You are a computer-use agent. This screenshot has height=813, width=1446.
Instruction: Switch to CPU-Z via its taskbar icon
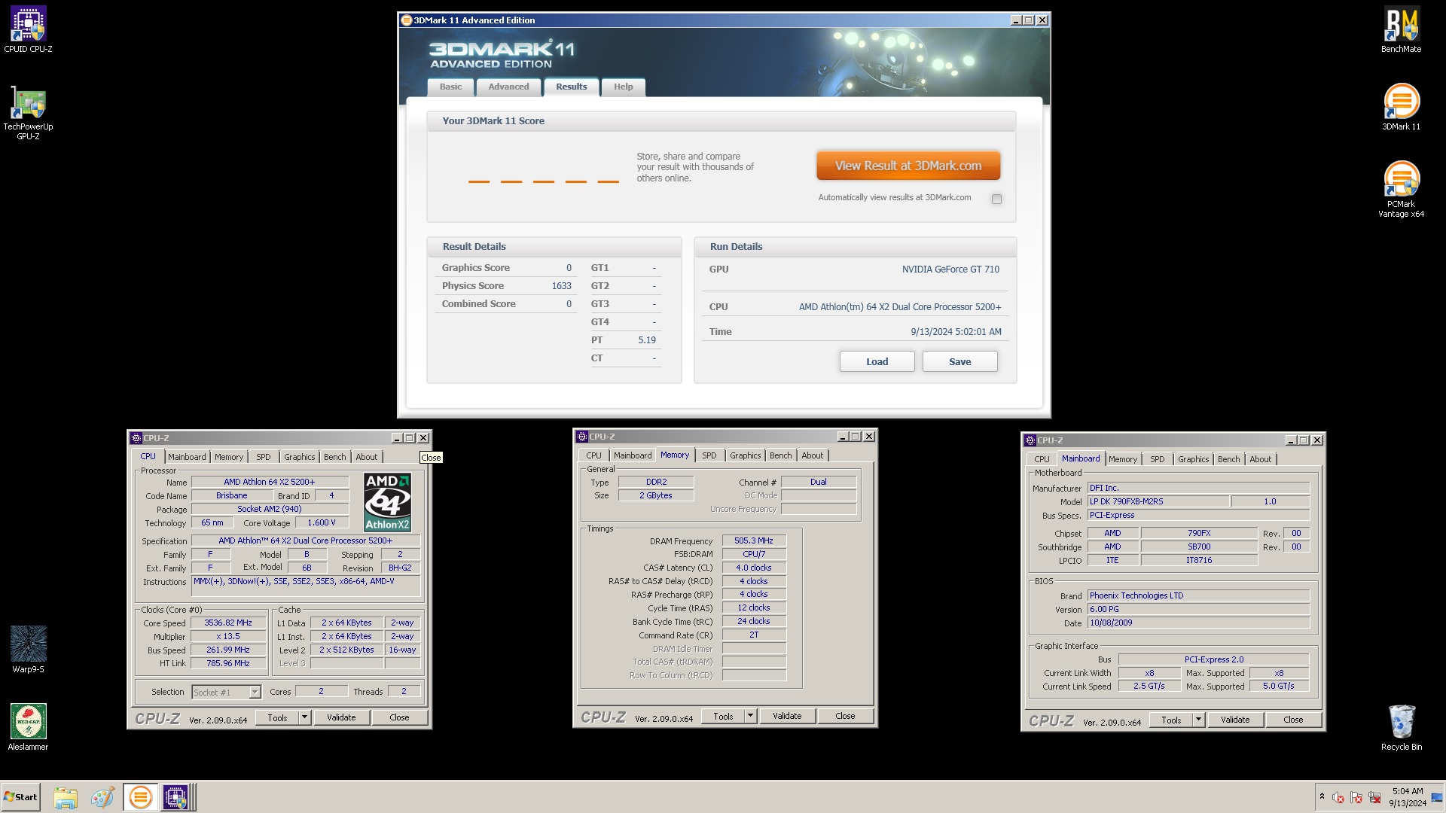tap(176, 797)
